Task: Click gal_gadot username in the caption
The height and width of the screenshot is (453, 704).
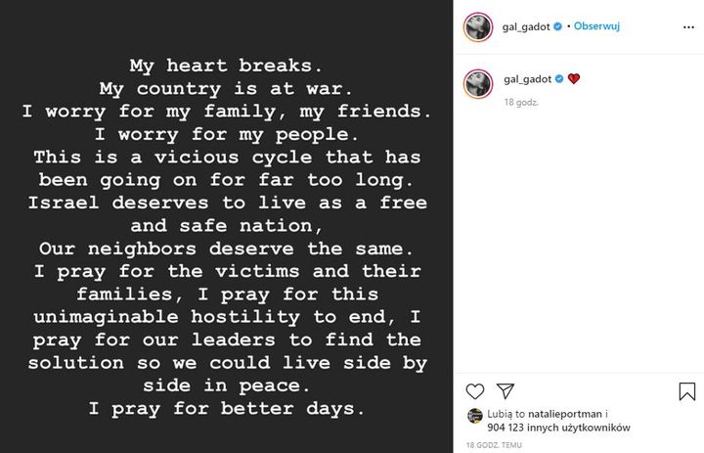Action: [x=528, y=77]
